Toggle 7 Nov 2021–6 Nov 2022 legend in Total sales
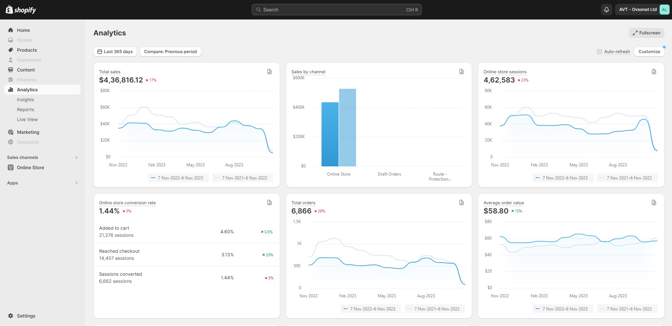 coord(242,178)
